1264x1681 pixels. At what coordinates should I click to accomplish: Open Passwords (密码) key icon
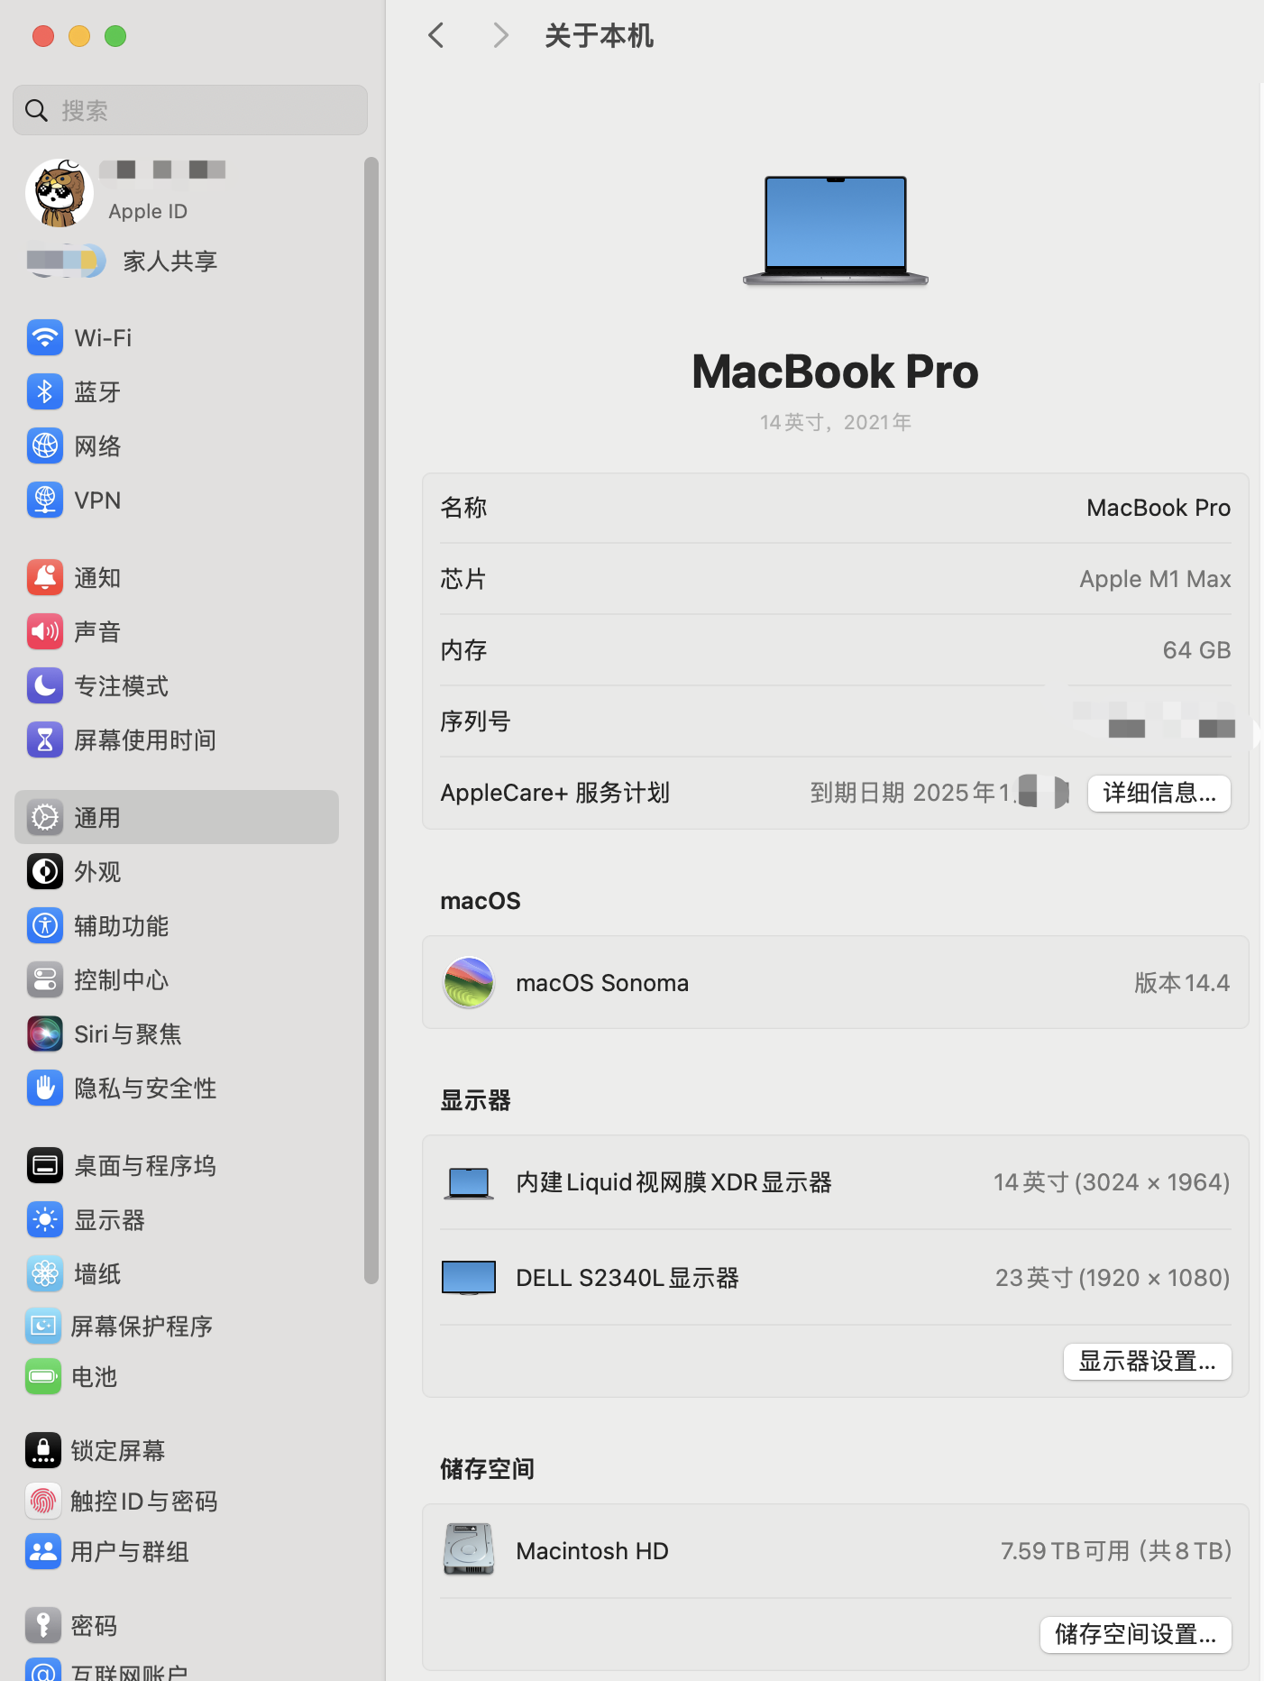click(x=43, y=1626)
